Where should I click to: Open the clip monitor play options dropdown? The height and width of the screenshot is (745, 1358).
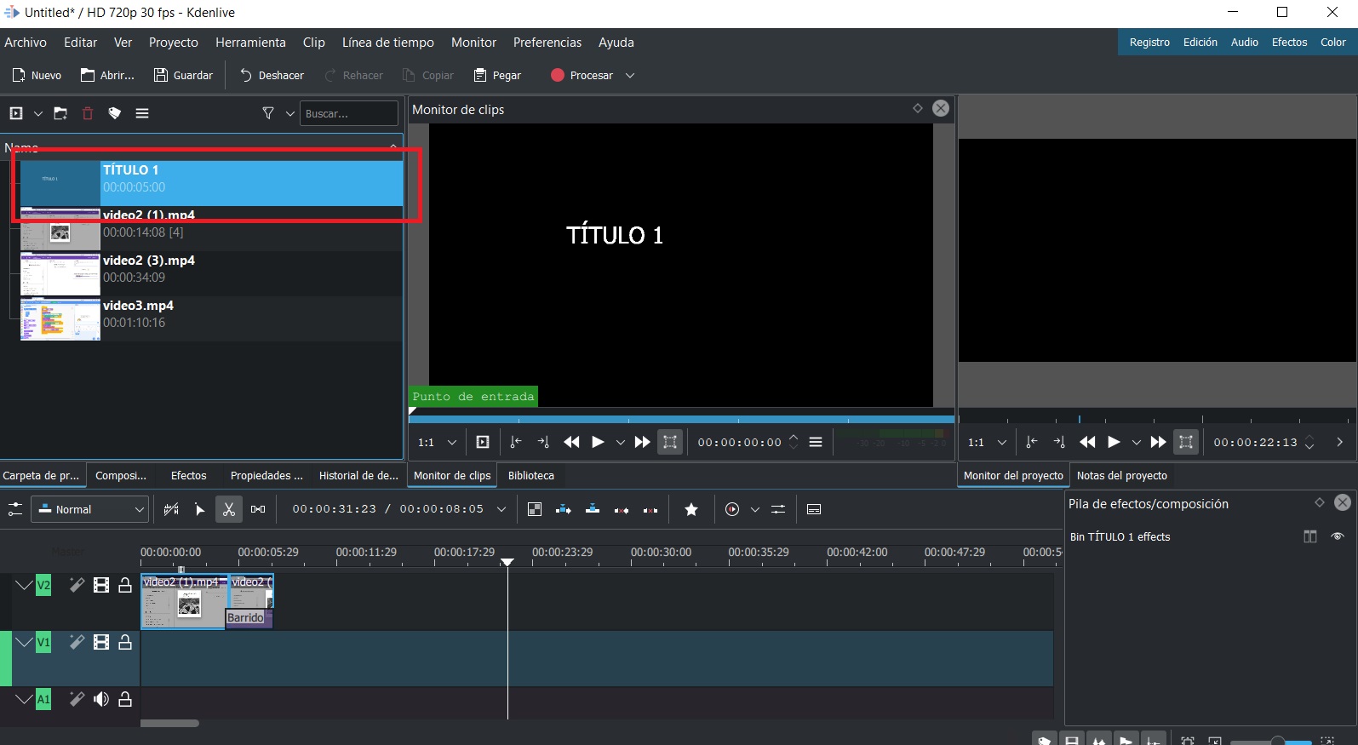621,442
